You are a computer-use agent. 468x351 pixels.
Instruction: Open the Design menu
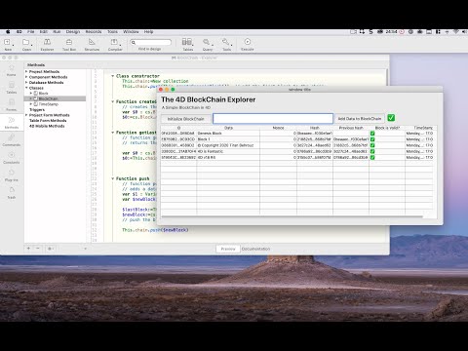pyautogui.click(x=73, y=32)
